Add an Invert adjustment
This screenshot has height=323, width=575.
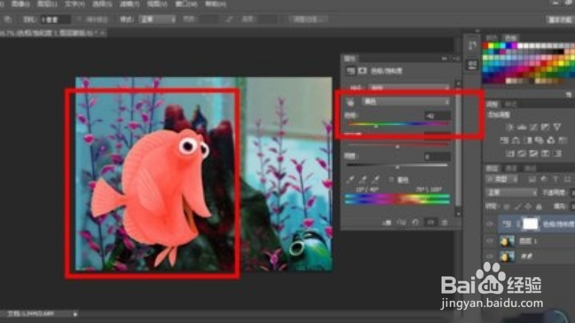point(509,154)
